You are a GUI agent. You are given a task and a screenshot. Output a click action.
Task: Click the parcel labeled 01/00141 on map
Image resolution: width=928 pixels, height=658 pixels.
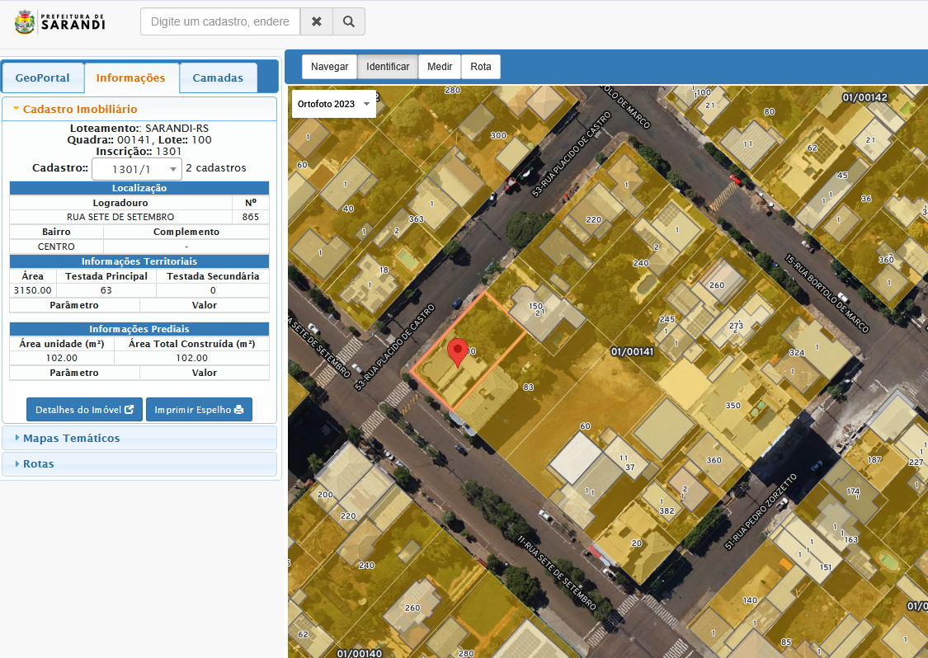(x=632, y=352)
